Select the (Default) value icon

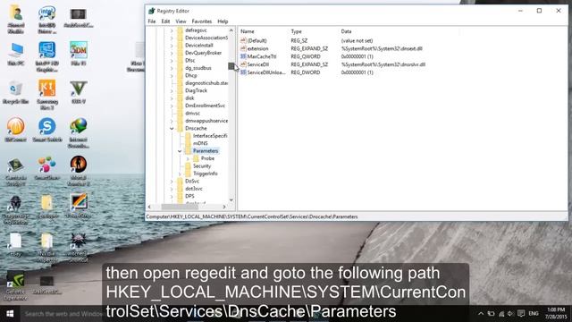243,40
